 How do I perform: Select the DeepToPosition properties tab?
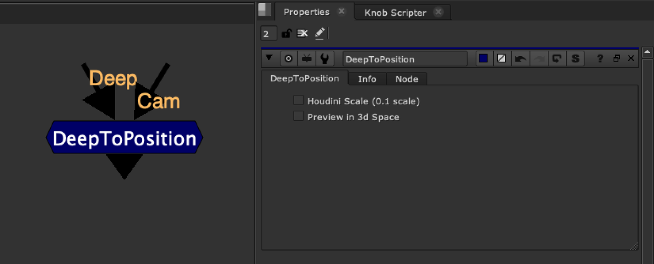[305, 78]
